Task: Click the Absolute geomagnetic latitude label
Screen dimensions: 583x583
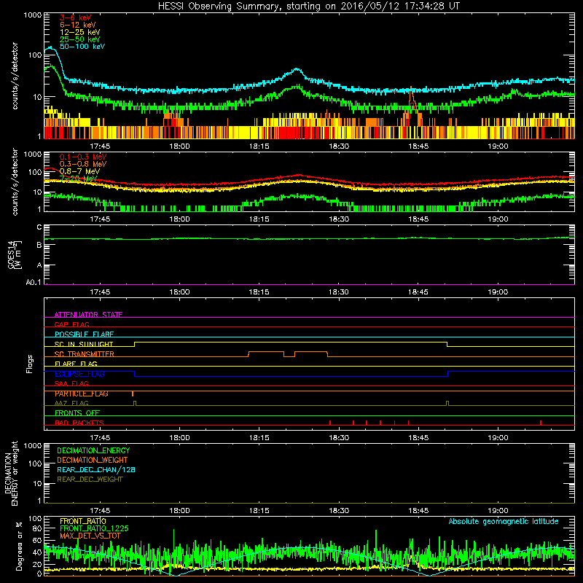Action: (x=504, y=521)
